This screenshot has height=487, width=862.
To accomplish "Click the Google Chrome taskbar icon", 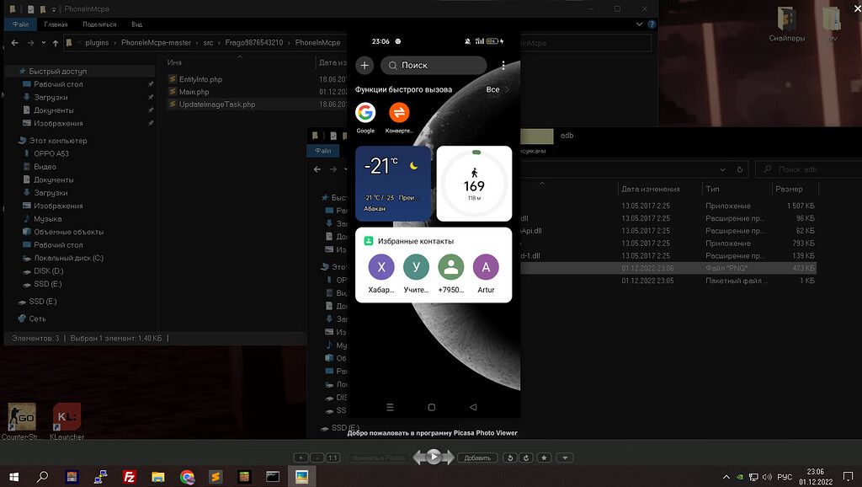I will click(187, 477).
